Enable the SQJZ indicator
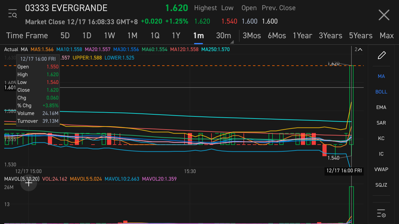399x224 pixels. coord(381,185)
